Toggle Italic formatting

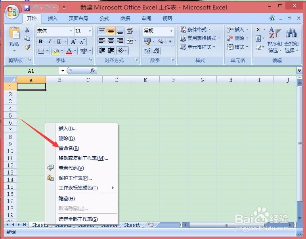pyautogui.click(x=50, y=42)
